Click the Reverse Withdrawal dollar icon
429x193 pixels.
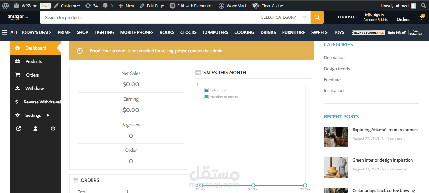coord(17,102)
